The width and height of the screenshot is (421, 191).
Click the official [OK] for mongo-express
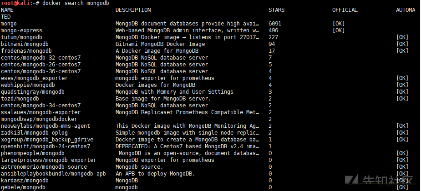338,30
